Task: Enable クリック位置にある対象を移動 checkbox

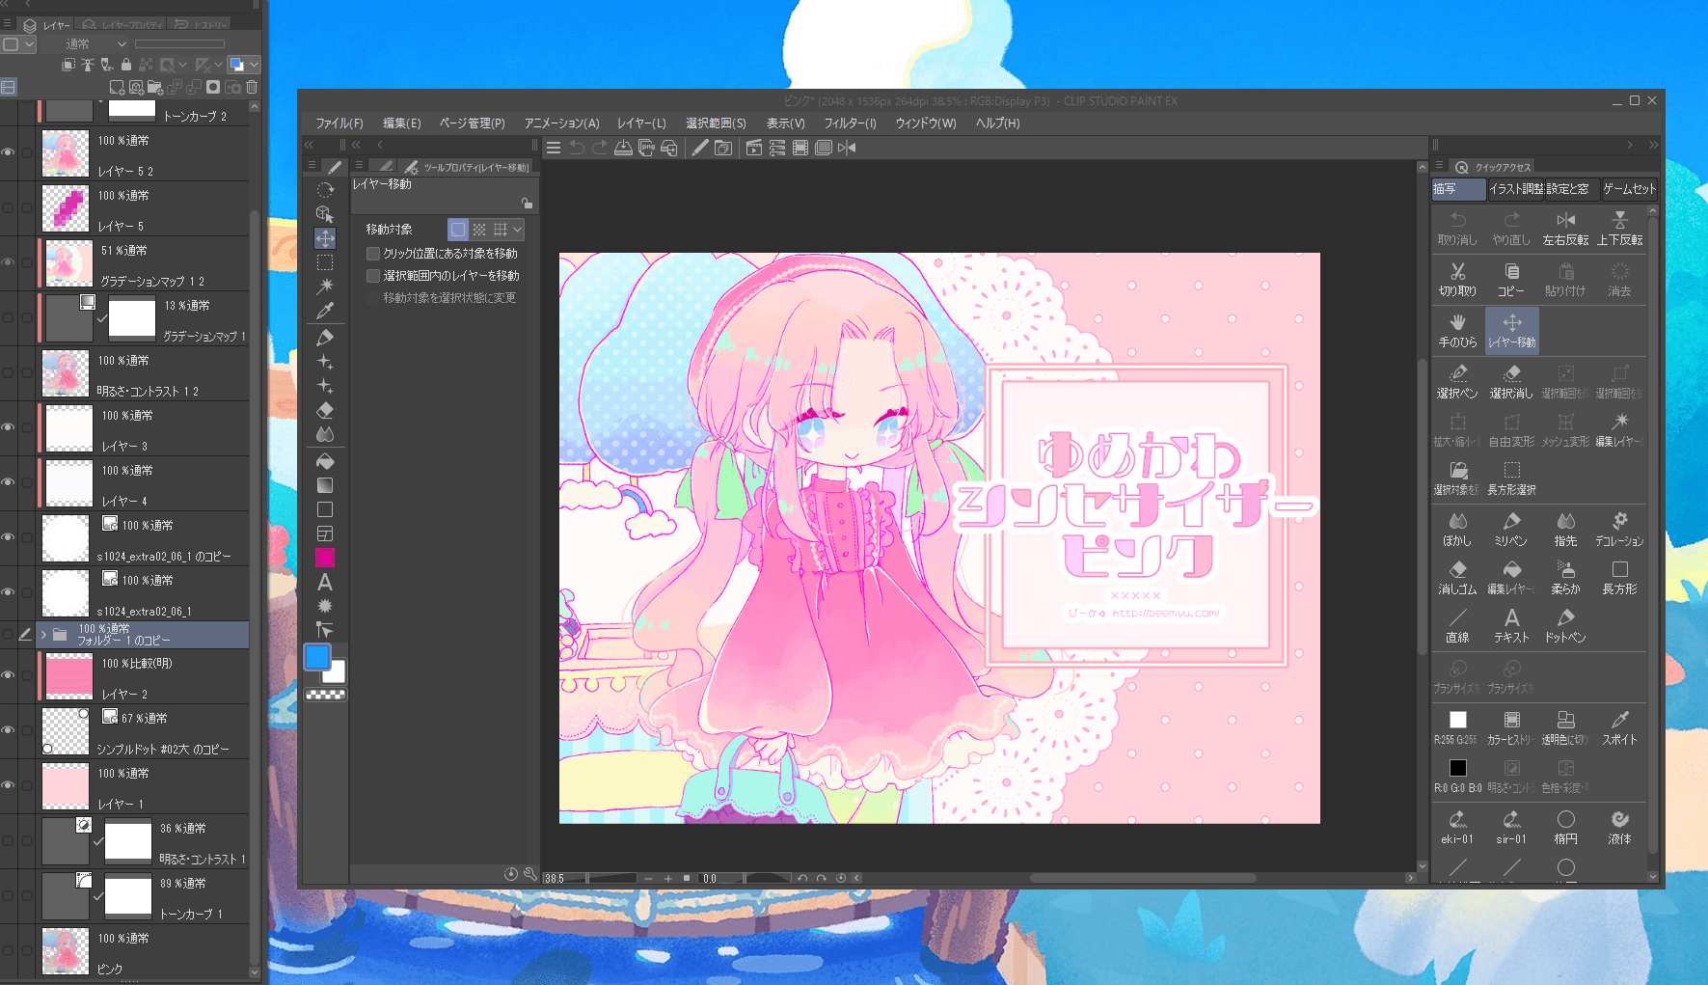Action: coord(373,254)
